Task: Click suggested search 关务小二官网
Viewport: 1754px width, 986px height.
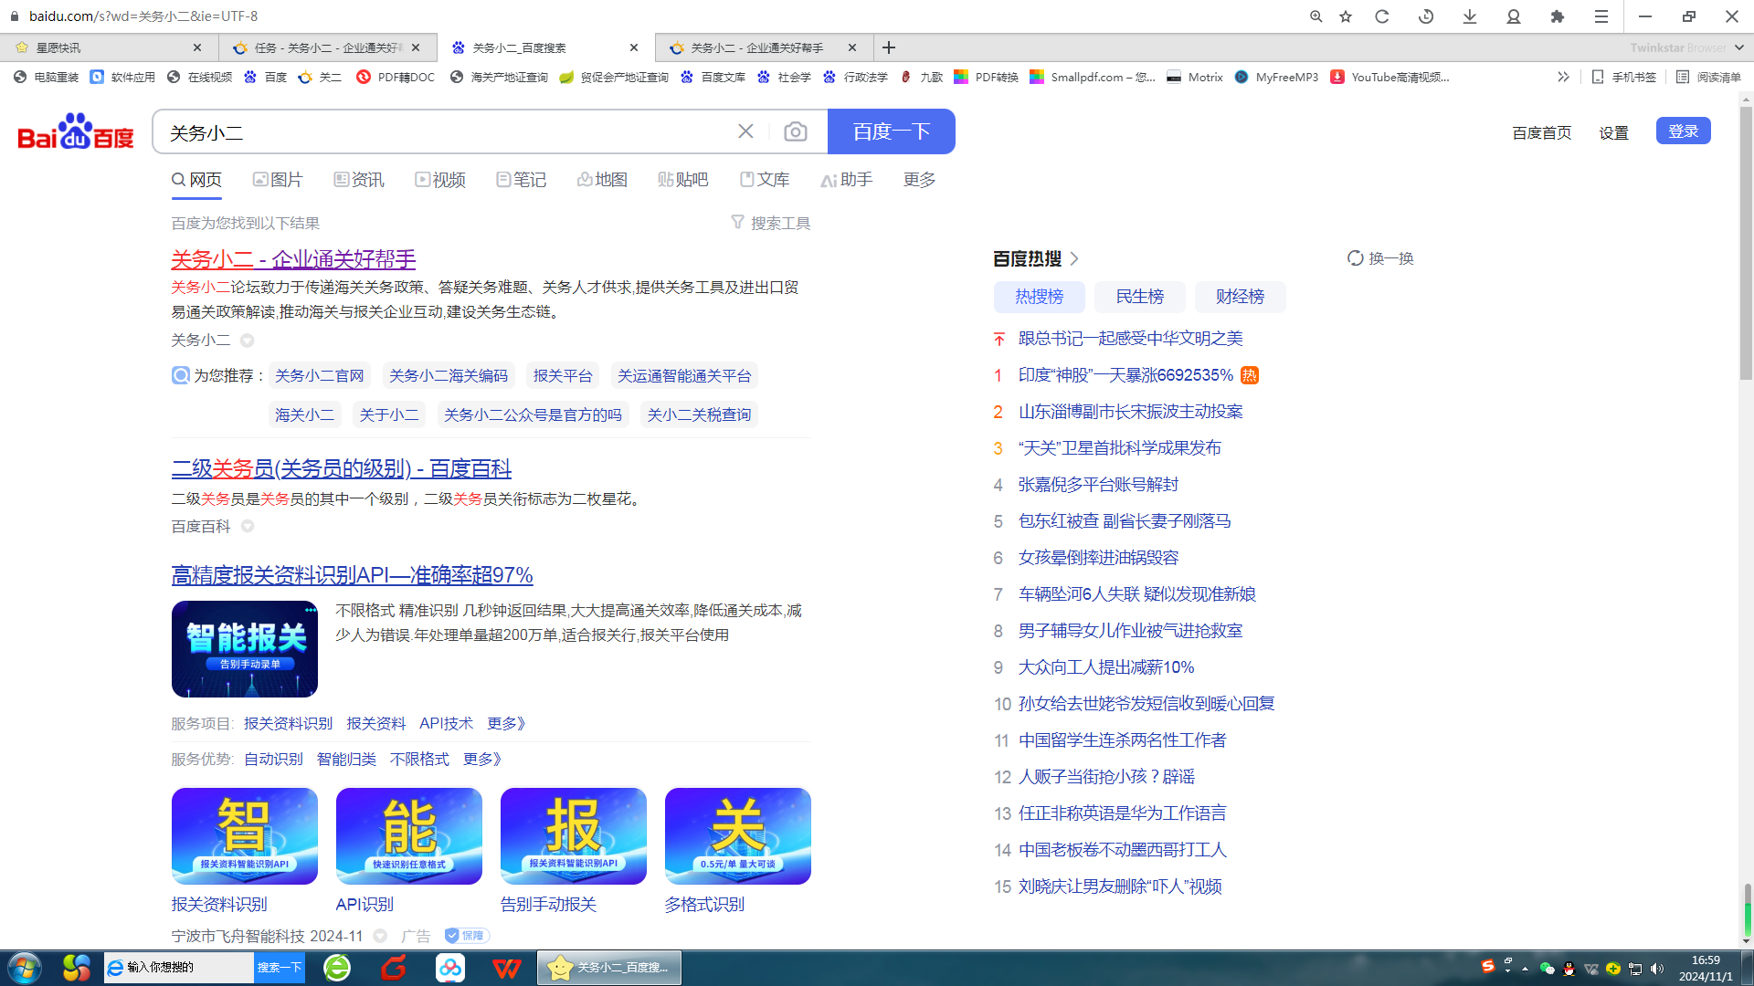Action: point(320,375)
